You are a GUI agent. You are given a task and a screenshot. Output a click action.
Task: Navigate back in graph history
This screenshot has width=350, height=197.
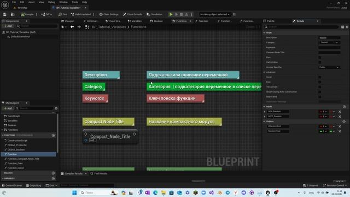tap(72, 27)
